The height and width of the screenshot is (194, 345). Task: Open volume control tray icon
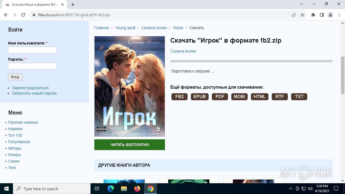click(x=310, y=189)
